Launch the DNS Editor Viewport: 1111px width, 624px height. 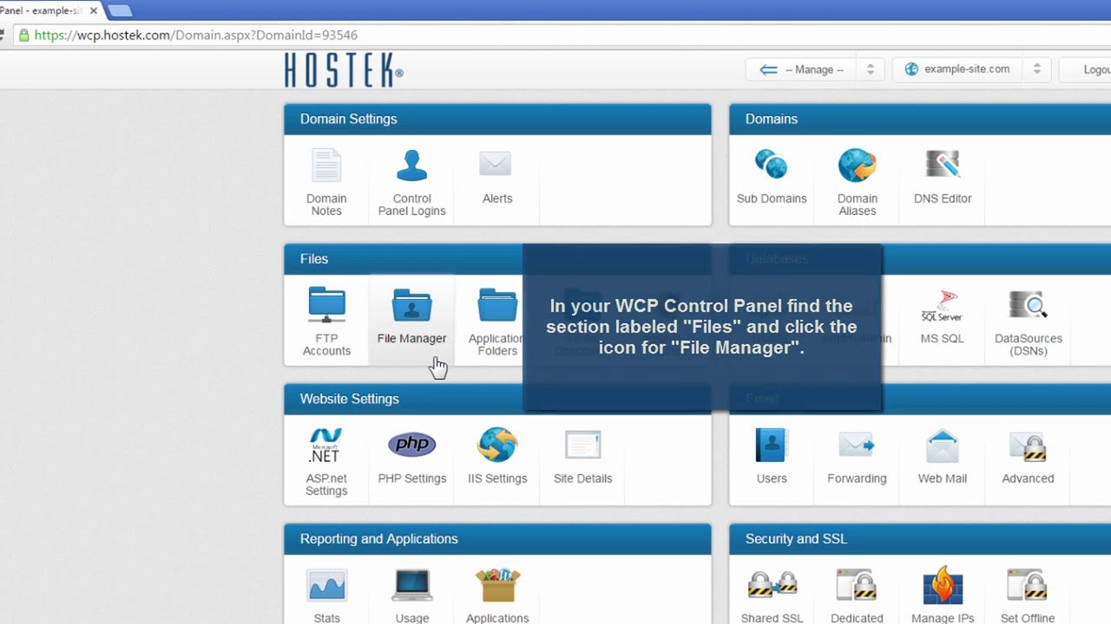click(x=943, y=177)
